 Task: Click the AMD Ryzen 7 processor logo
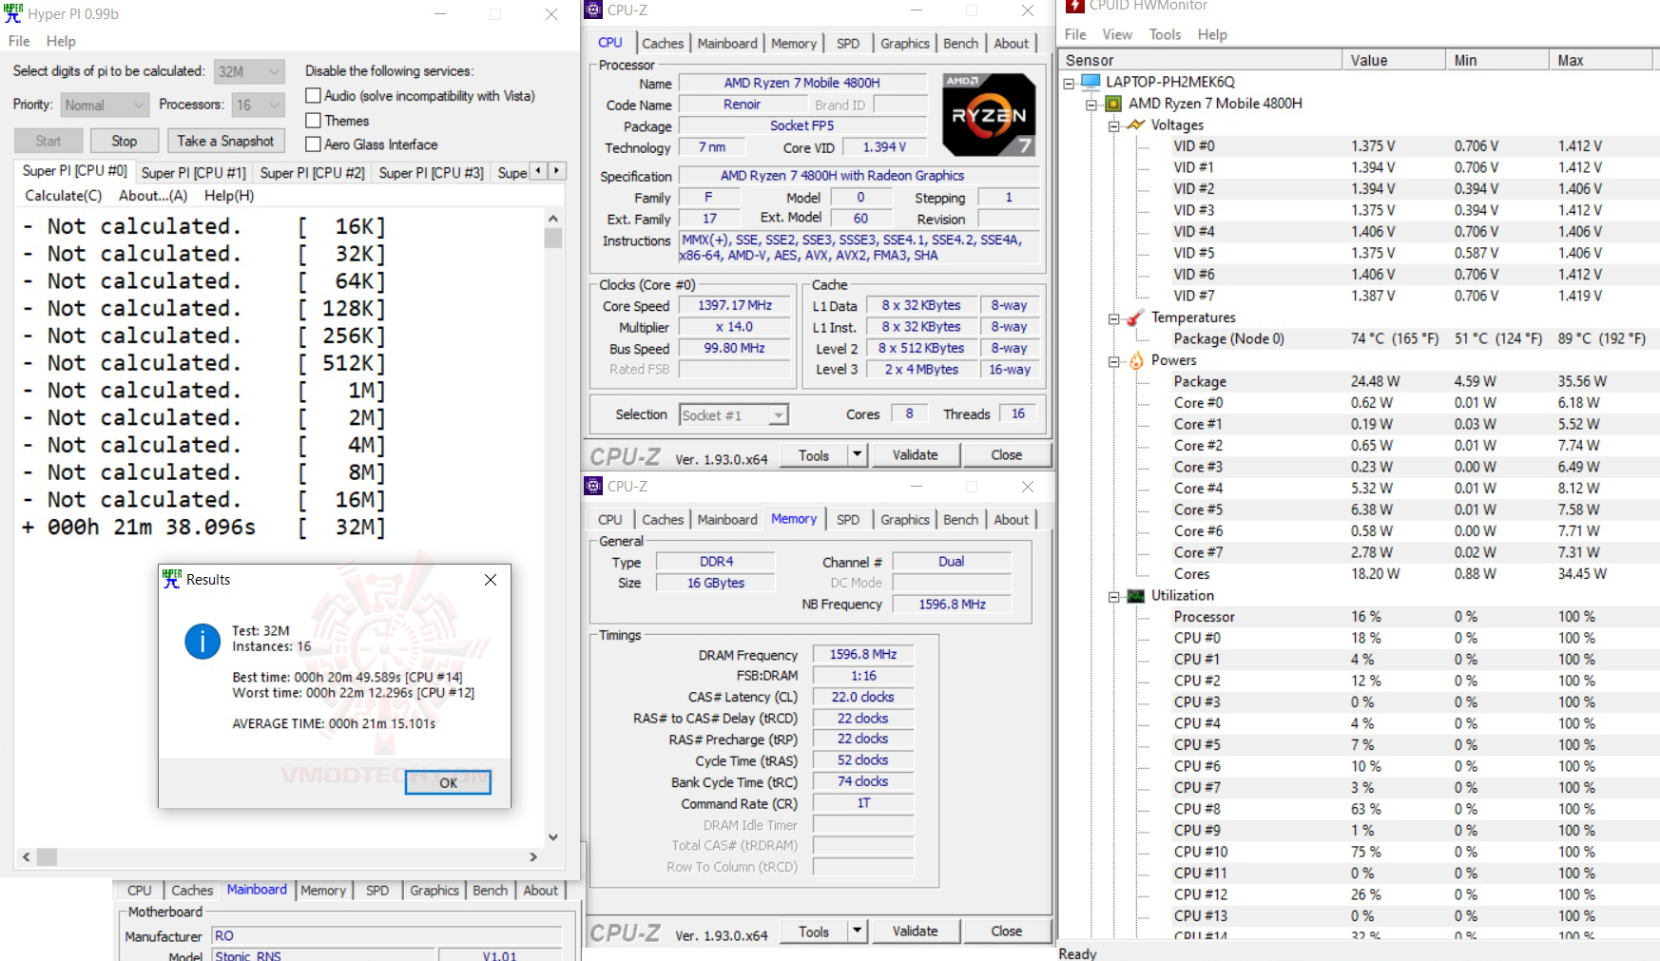pos(989,114)
